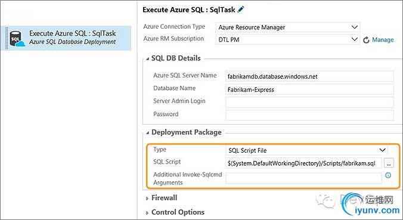Viewport: 403px width, 220px height.
Task: Open the deployment Type dropdown
Action: 306,150
